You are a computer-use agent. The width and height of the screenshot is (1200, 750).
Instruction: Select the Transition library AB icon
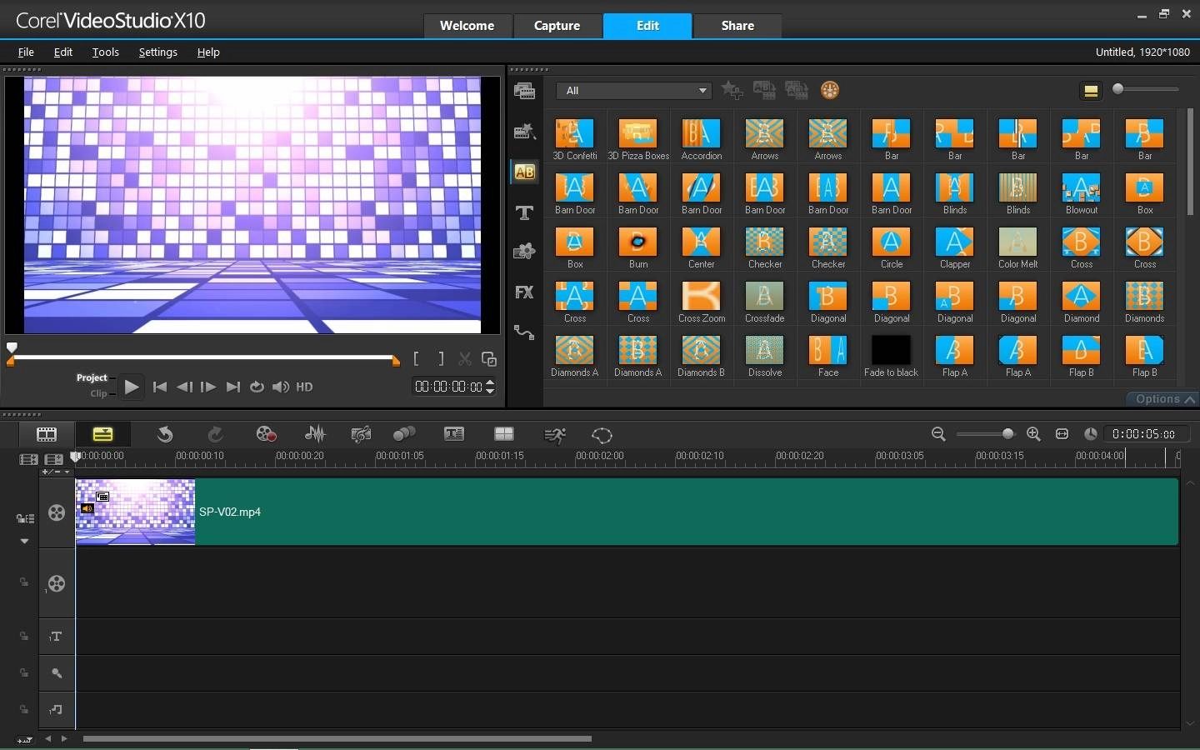[x=524, y=172]
